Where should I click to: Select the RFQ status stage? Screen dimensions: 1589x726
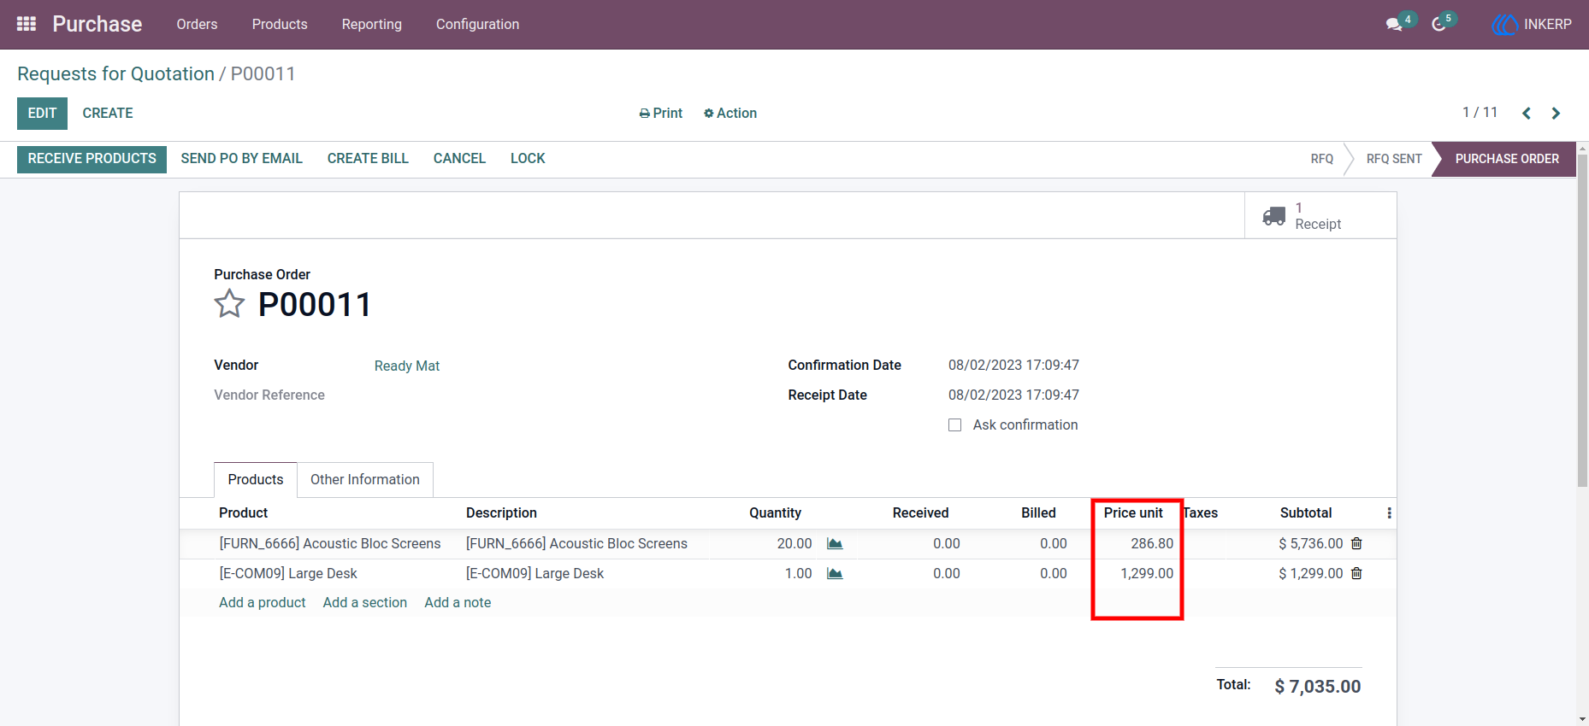(x=1321, y=159)
